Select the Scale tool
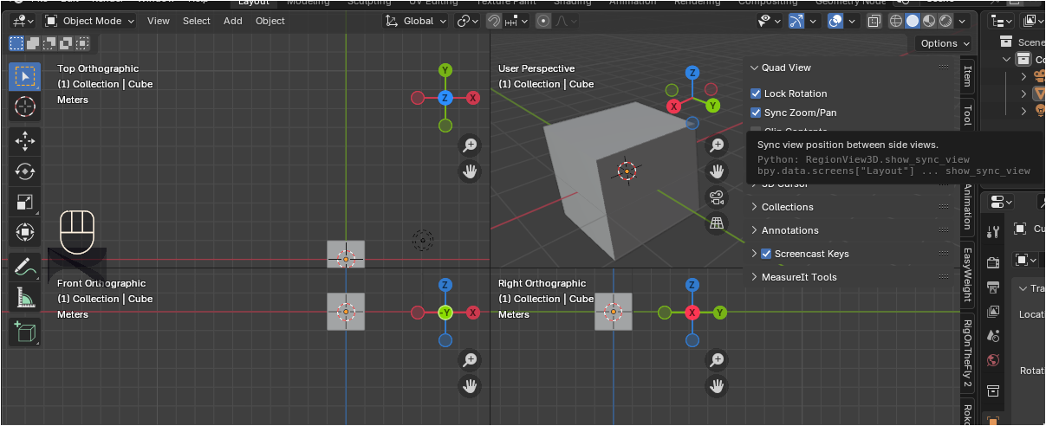 (x=25, y=203)
